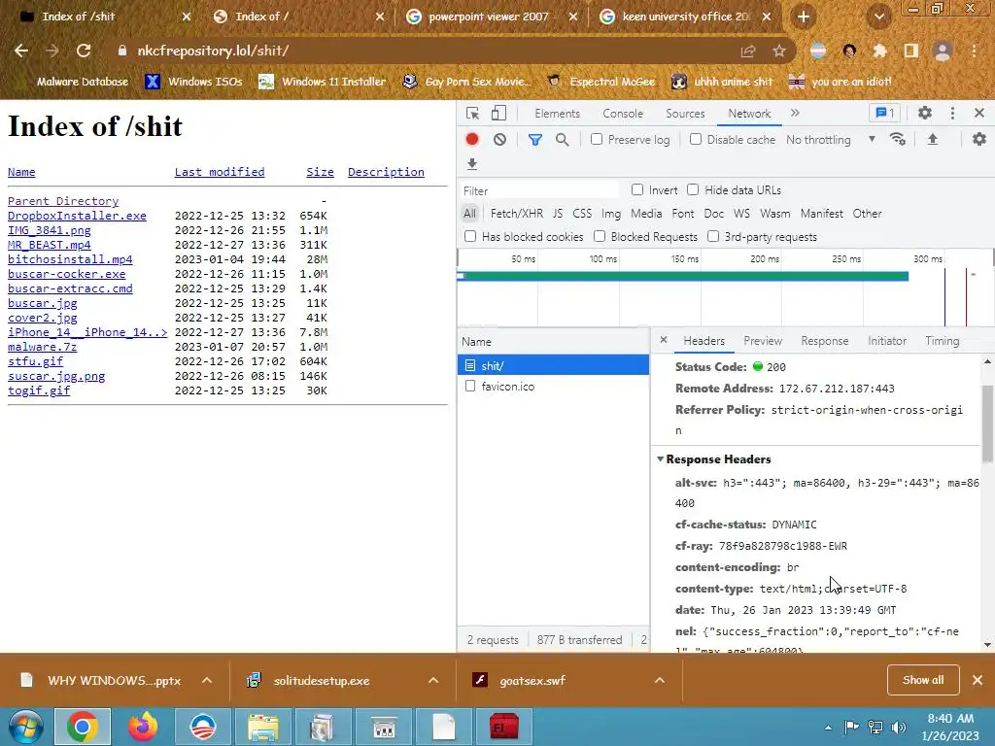Open the Timing tab of request

point(942,341)
